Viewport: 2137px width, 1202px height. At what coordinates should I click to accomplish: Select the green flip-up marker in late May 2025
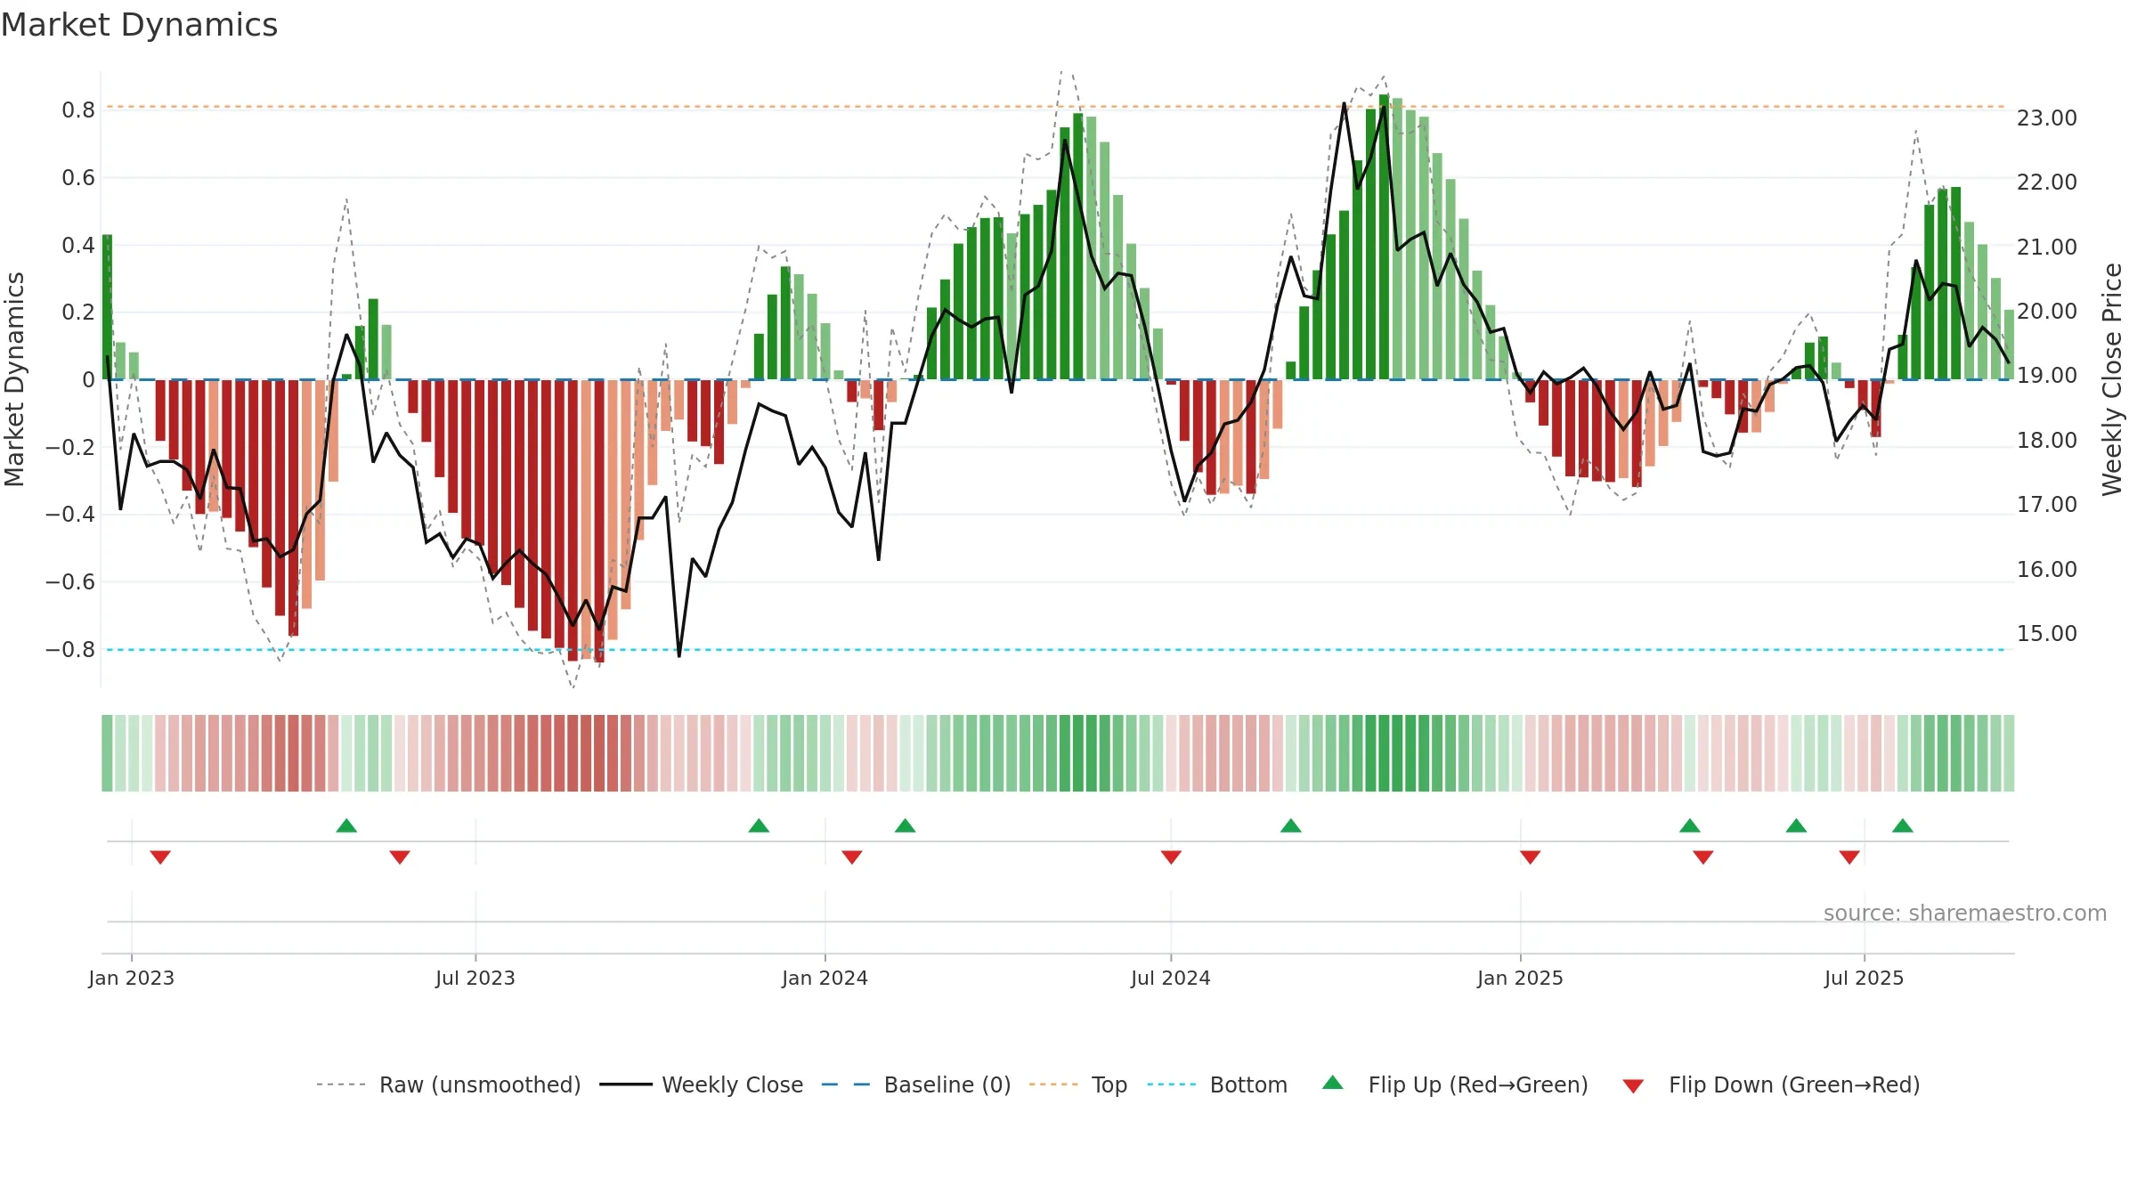pos(1796,825)
